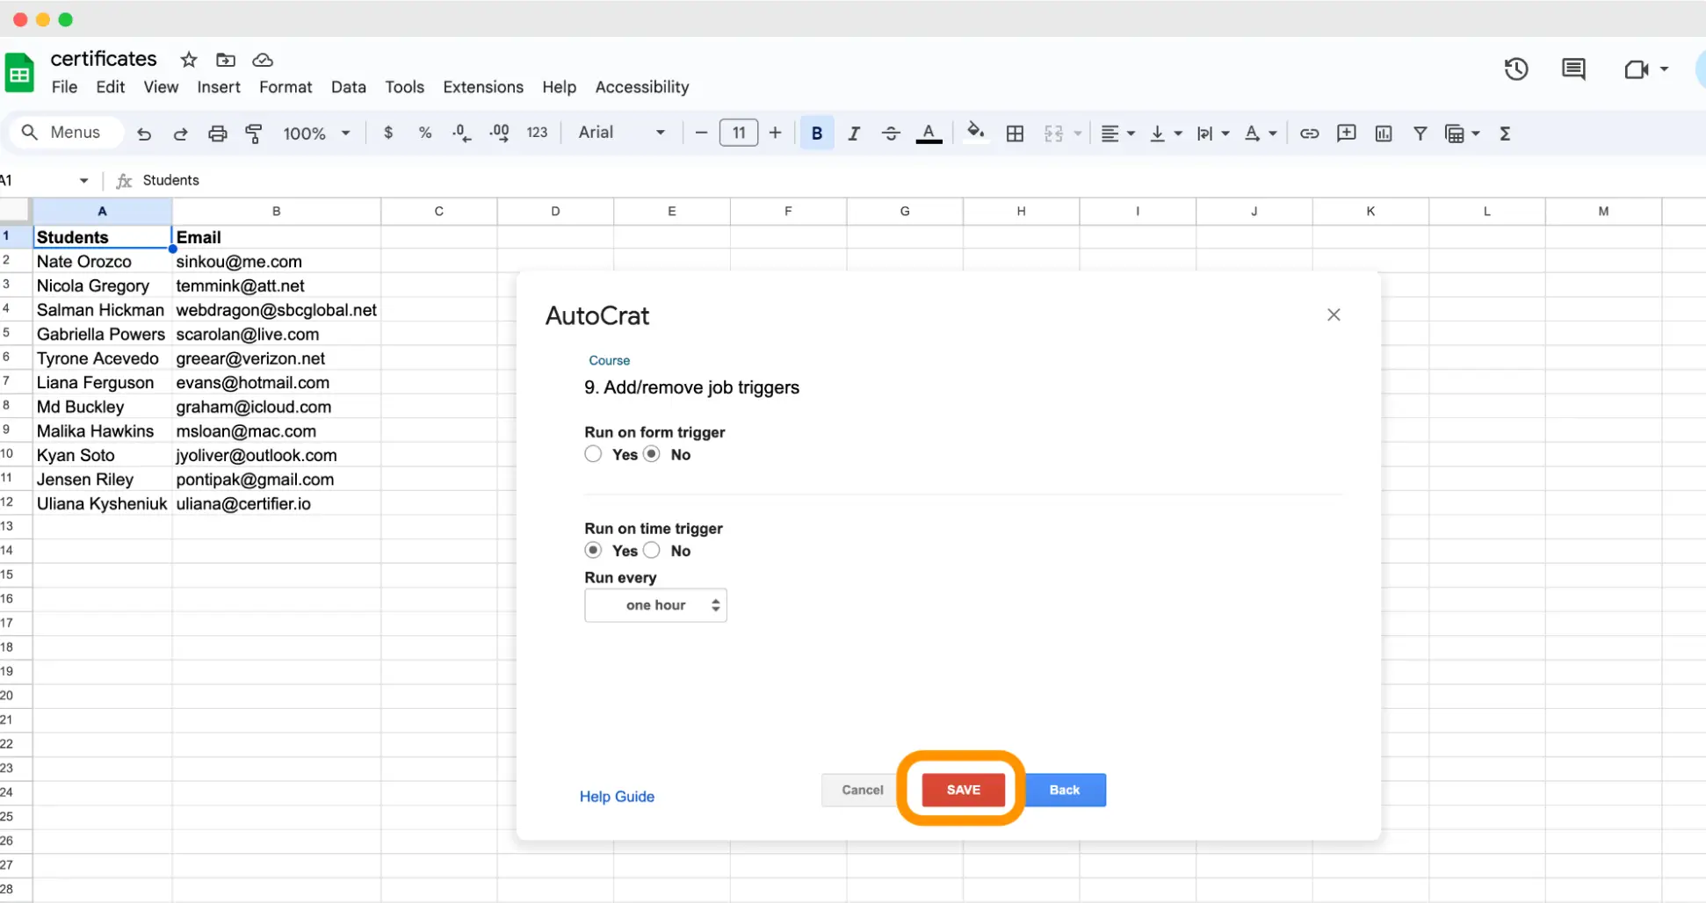Select Yes for run on form trigger
Screen dimensions: 1706x903
[x=593, y=454]
